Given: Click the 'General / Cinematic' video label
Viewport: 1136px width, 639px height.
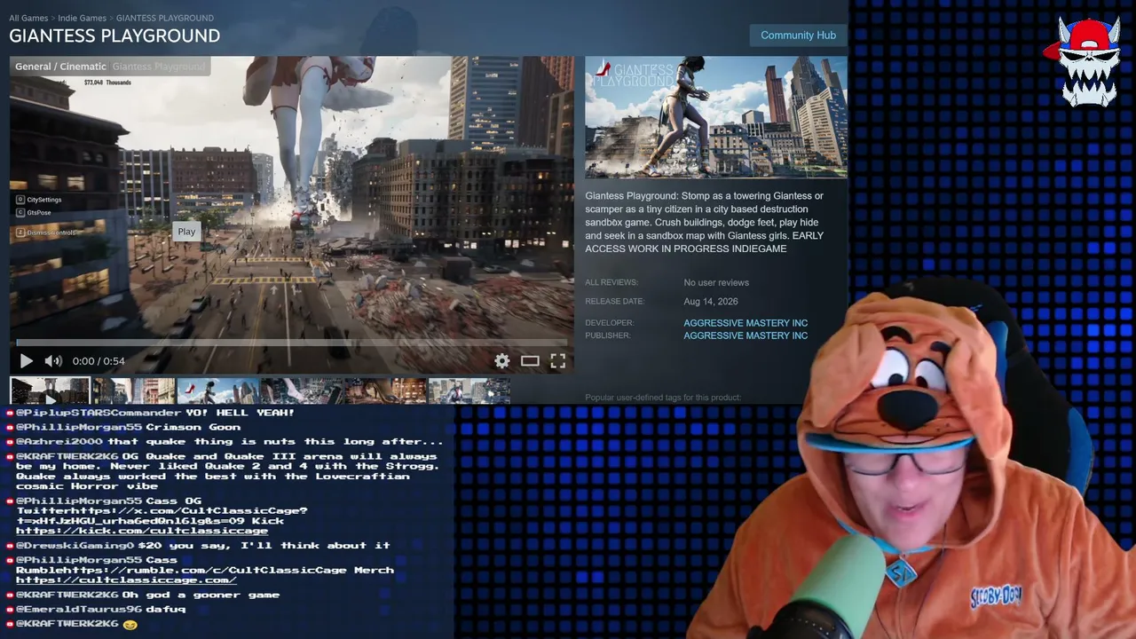Looking at the screenshot, I should (x=60, y=67).
